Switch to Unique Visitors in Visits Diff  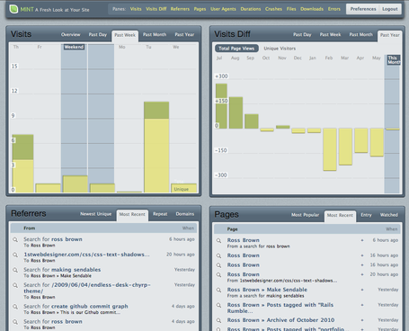(280, 49)
